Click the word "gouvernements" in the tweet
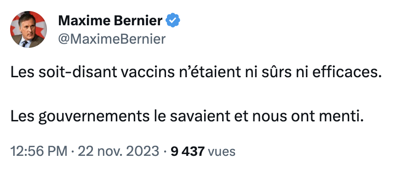413x171 pixels. 94,117
